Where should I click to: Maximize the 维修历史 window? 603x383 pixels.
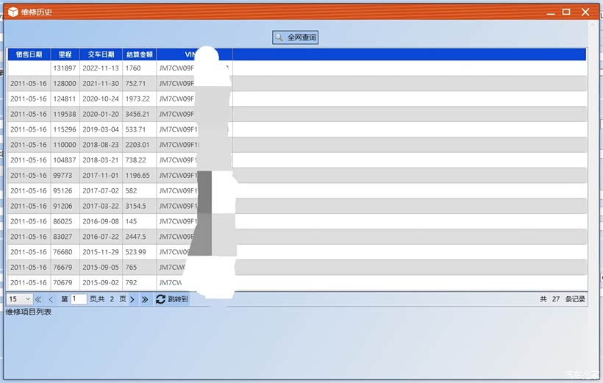point(566,12)
